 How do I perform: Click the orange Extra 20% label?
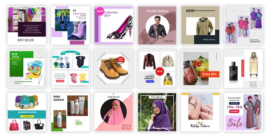pos(210,74)
